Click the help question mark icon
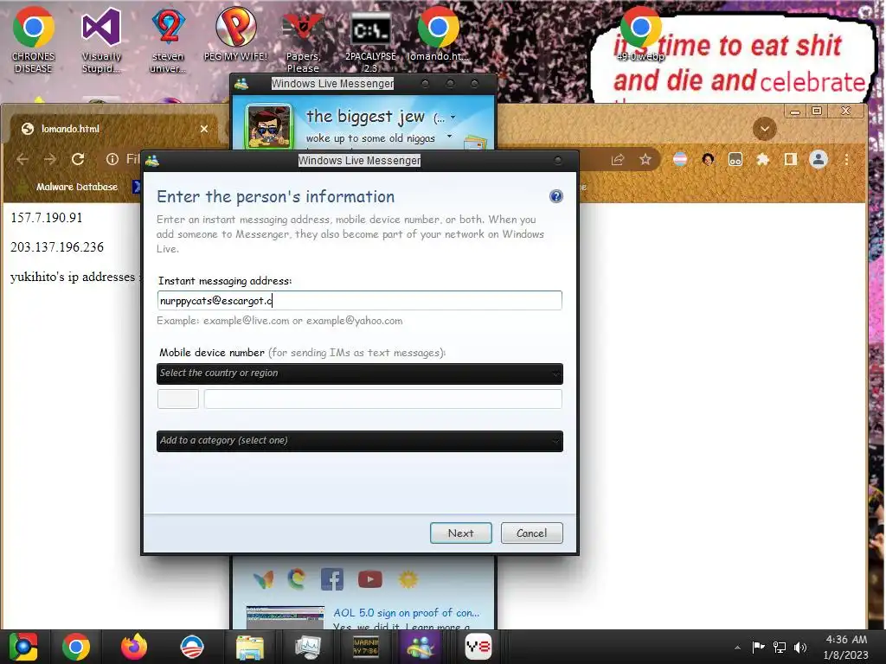 tap(556, 196)
